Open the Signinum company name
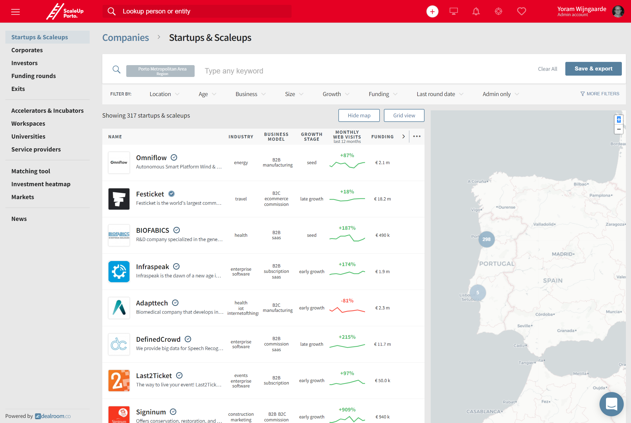 pyautogui.click(x=151, y=412)
